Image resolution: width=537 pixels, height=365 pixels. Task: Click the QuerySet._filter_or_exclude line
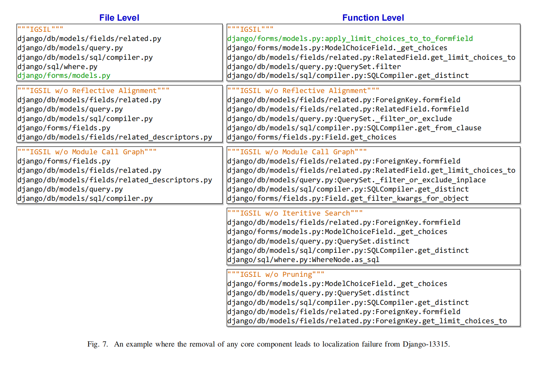pos(340,119)
